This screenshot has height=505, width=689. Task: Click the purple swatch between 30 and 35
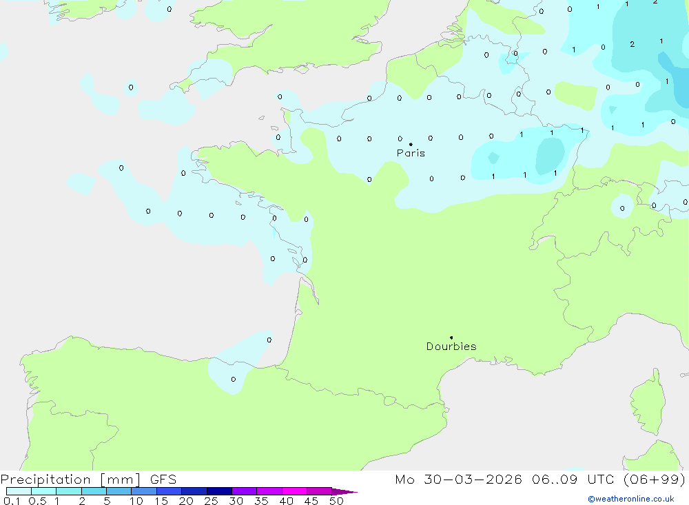(x=245, y=491)
